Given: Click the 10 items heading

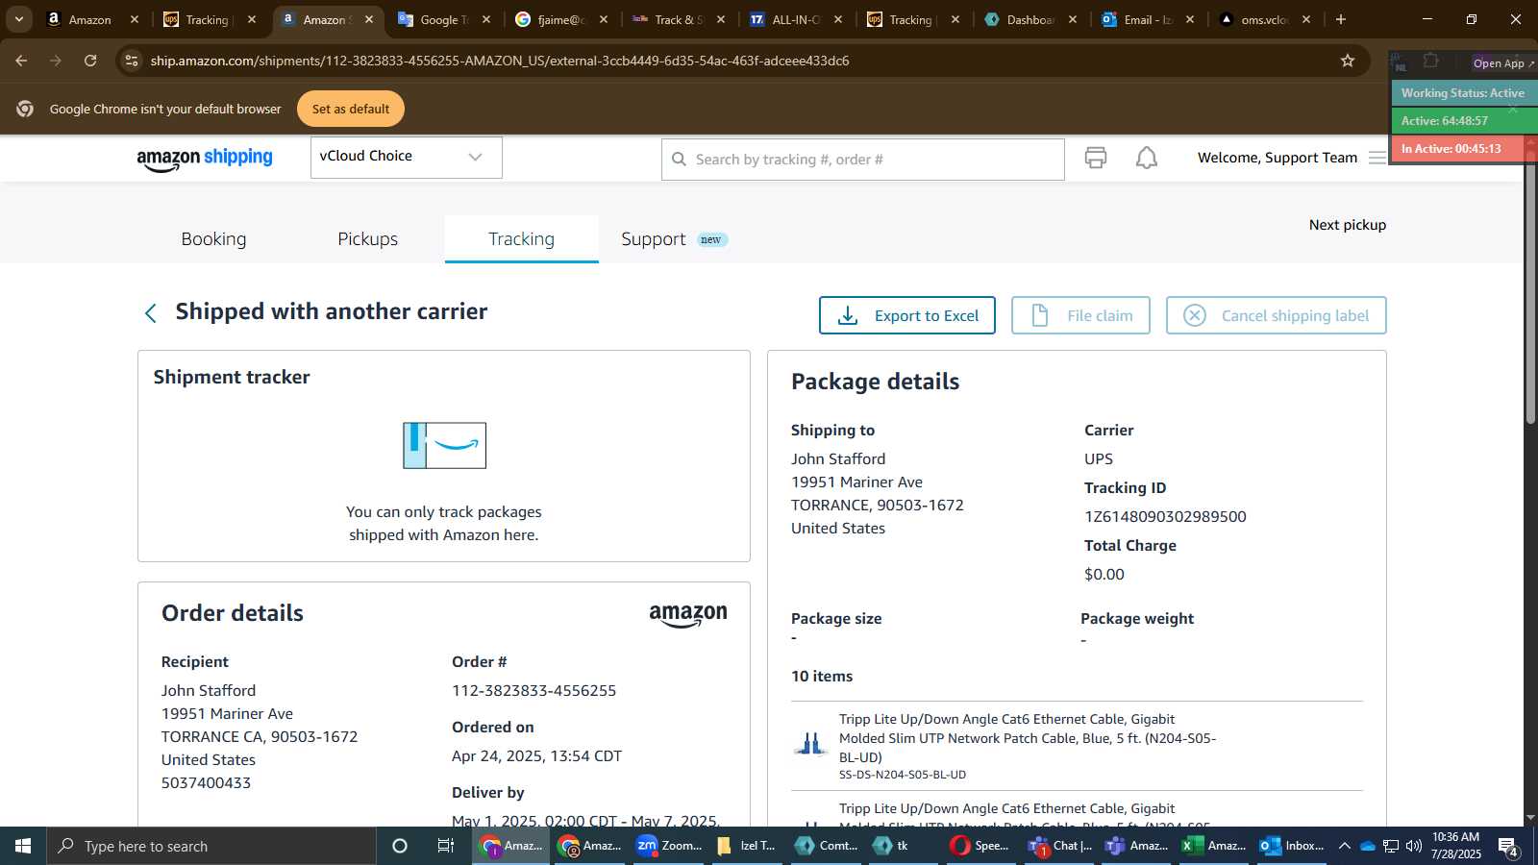Looking at the screenshot, I should 822,677.
